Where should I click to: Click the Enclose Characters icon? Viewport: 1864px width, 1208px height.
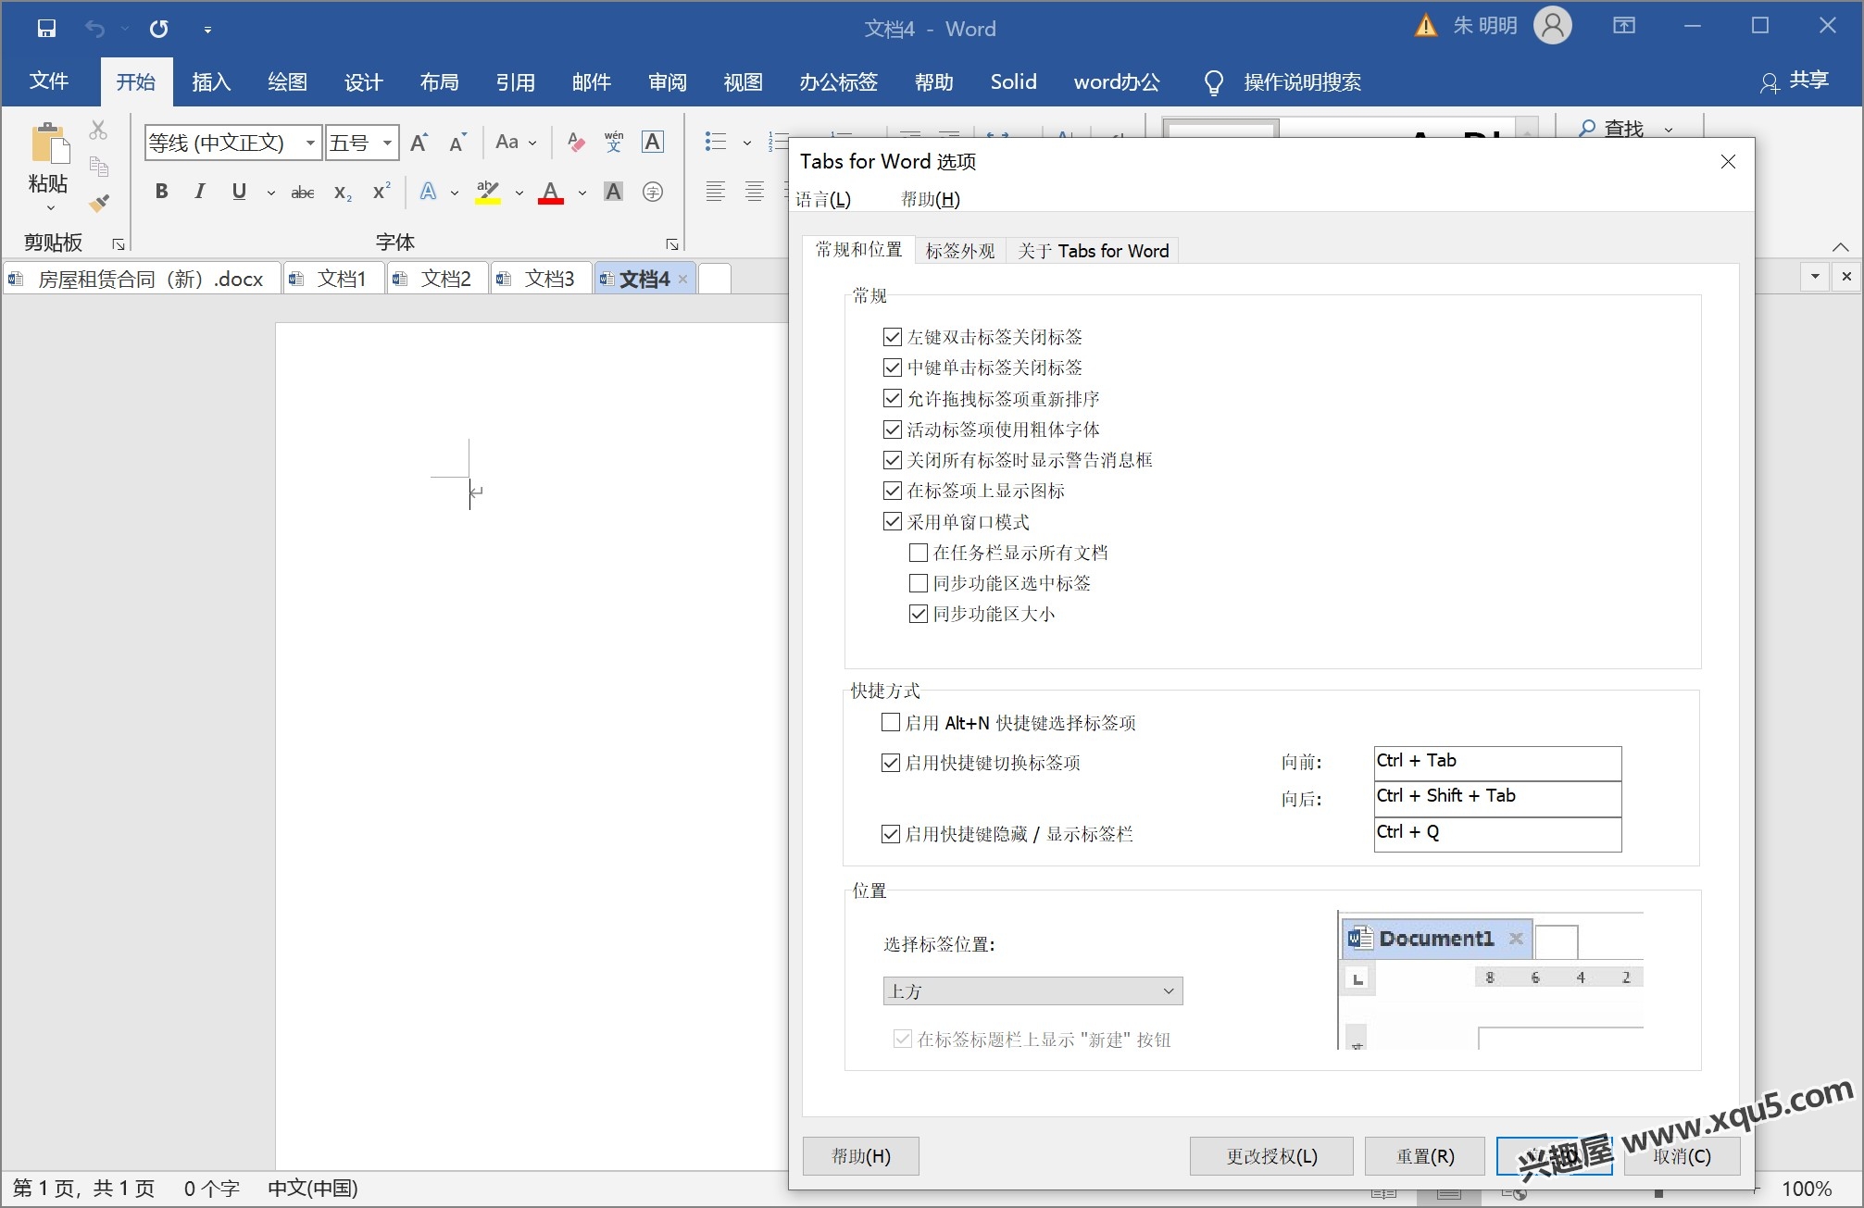tap(653, 192)
